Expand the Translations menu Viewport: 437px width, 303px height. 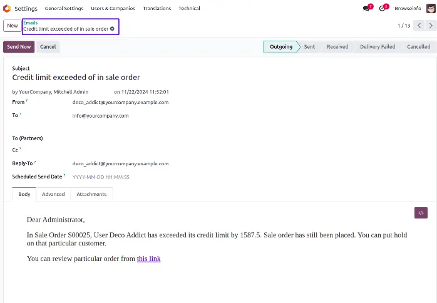157,9
